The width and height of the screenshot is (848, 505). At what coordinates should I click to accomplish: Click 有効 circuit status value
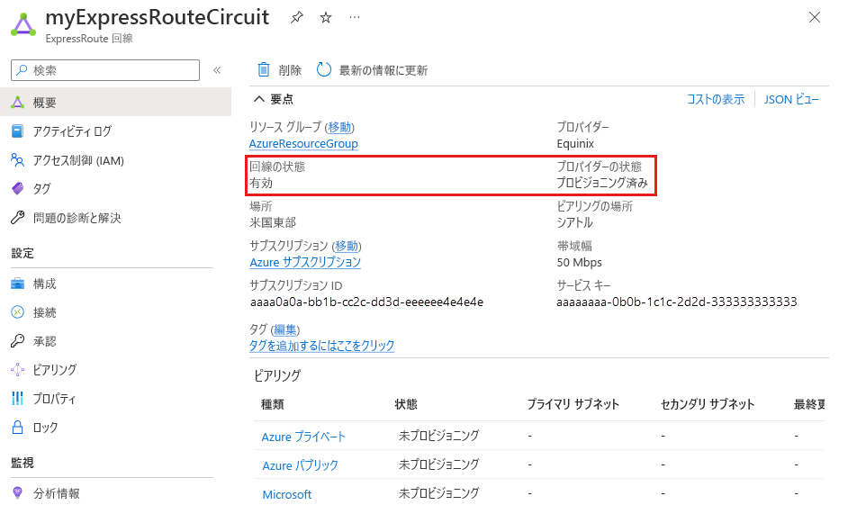coord(261,183)
